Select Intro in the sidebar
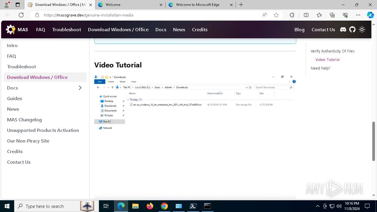Viewport: 377px width, 212px height. 45,45
